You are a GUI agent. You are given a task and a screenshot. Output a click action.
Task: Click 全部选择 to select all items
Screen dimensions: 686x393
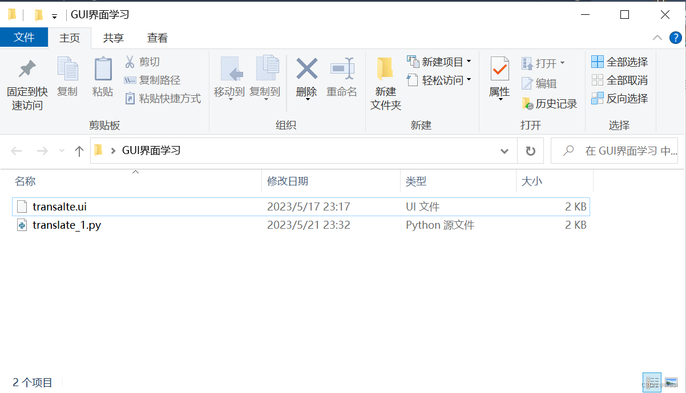tap(619, 61)
